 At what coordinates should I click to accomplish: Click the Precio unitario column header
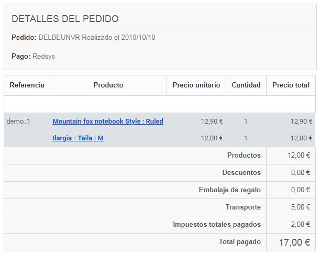click(x=196, y=85)
